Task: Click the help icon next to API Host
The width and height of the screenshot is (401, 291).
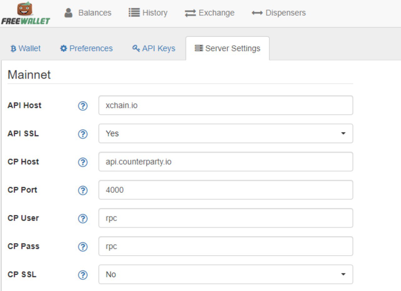Action: click(83, 106)
